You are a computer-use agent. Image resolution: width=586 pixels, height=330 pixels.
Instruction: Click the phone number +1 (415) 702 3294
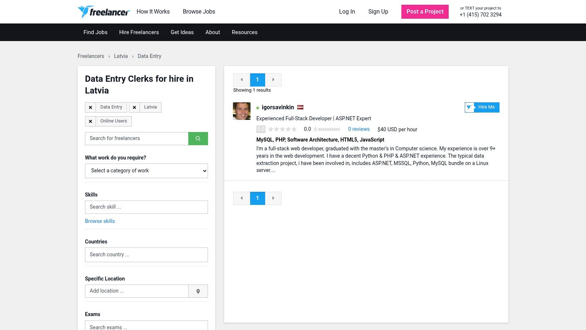481,15
